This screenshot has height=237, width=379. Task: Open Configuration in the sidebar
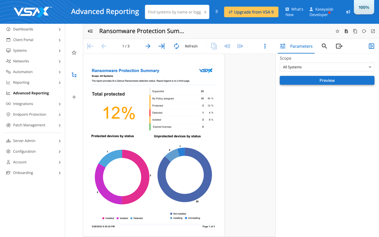click(x=33, y=151)
